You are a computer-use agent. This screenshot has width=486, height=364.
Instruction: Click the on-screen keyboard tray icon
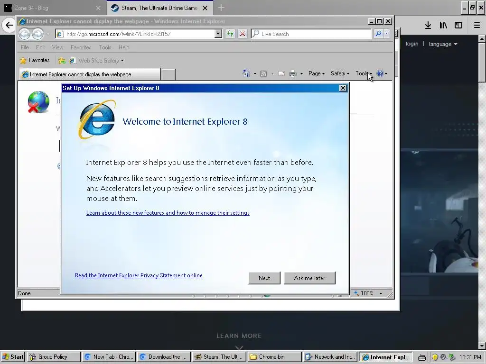422,357
